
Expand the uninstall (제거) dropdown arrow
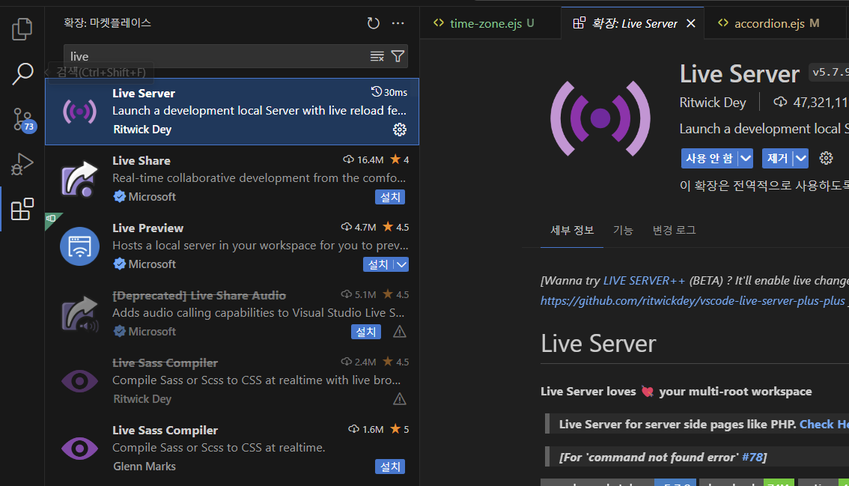click(x=801, y=158)
